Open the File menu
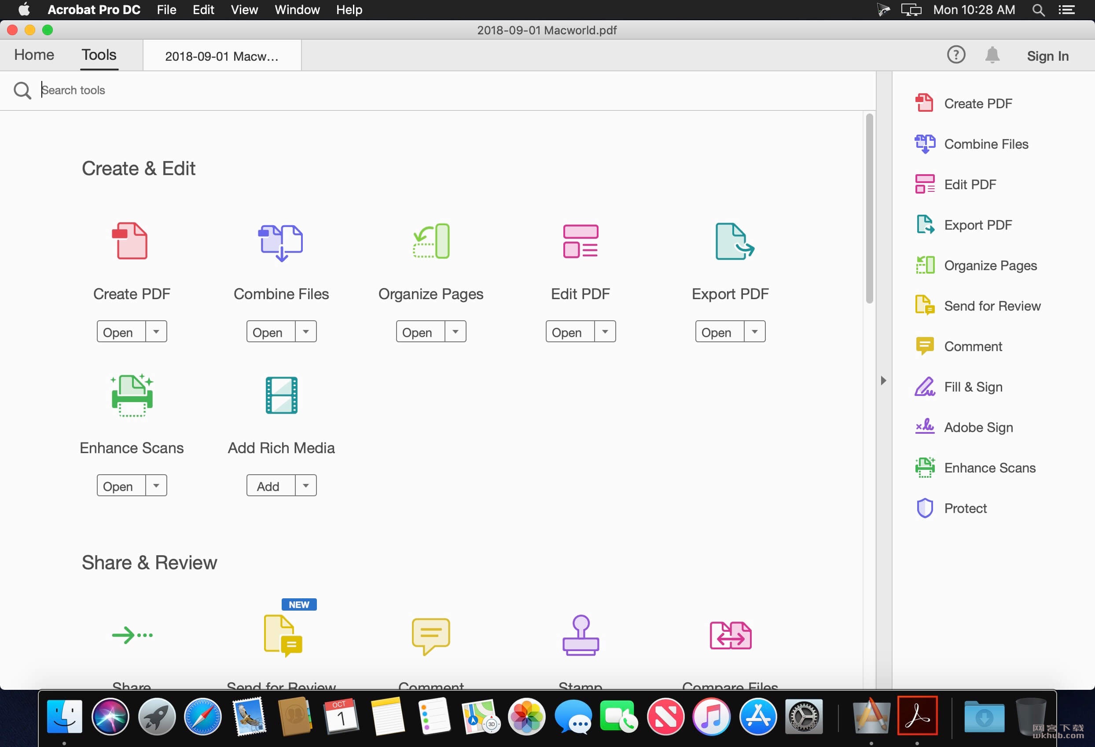 point(166,10)
